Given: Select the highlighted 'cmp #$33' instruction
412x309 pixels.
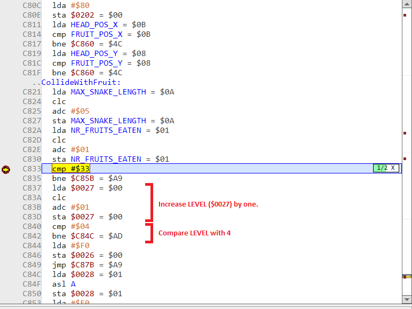Looking at the screenshot, I should 71,169.
